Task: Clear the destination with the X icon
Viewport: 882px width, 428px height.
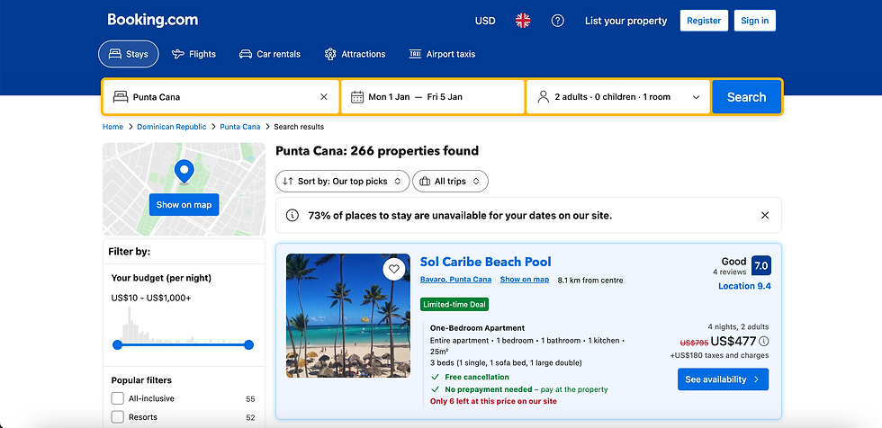Action: click(x=323, y=96)
